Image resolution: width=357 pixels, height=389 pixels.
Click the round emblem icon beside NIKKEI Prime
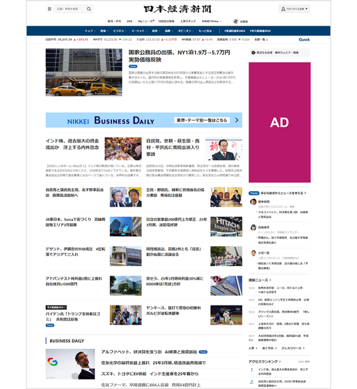pyautogui.click(x=236, y=21)
